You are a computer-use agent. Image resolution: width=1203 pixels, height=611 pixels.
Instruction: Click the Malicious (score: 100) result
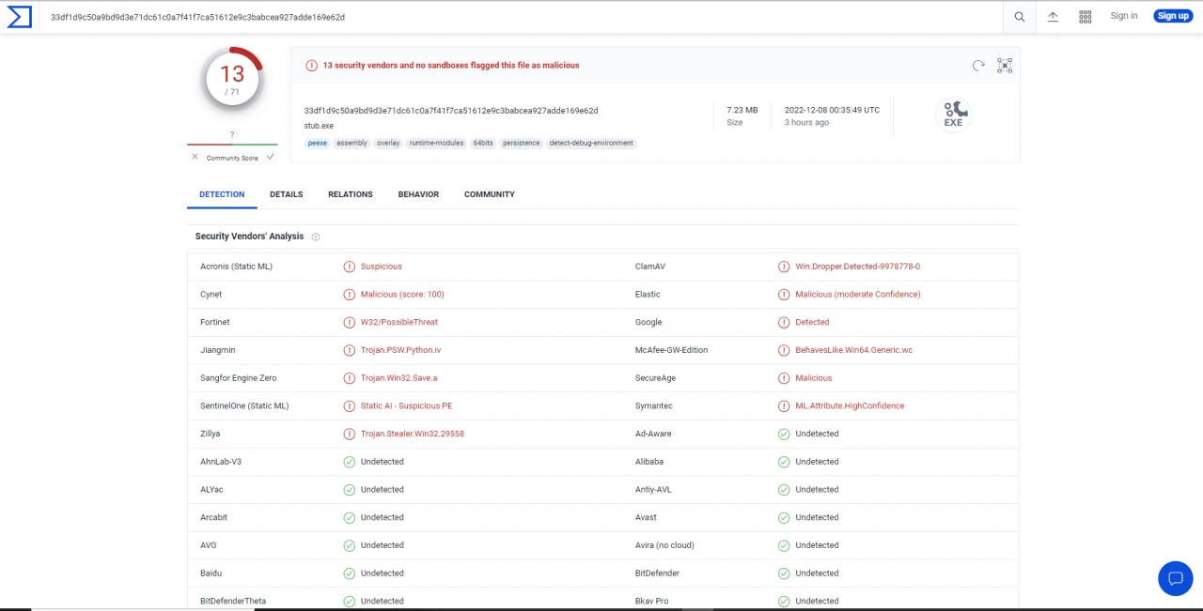tap(402, 295)
